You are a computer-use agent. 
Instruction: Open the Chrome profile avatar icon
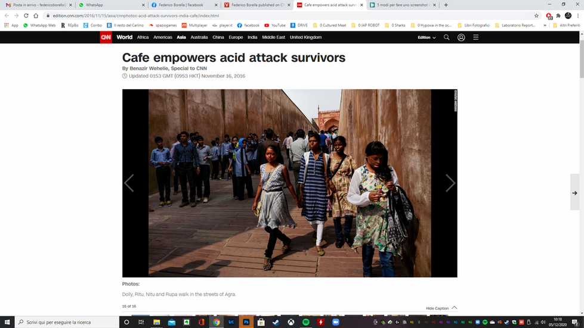[568, 15]
